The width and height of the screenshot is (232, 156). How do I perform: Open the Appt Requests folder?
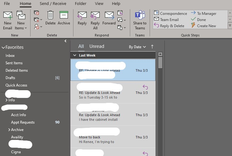pos(23,122)
